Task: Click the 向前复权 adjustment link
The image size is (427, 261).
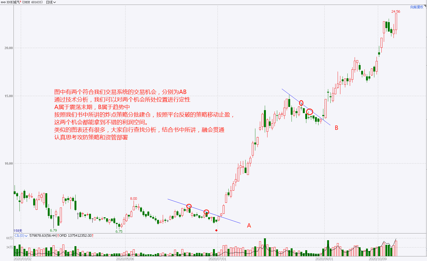Action: pyautogui.click(x=417, y=7)
